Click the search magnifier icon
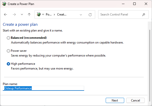152x106 pixels. click(143, 14)
